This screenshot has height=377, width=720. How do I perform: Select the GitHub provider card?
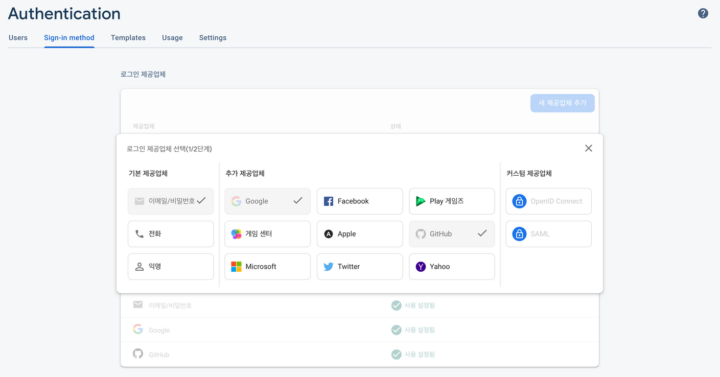452,234
